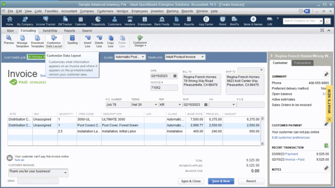Open the Ship To dropdown
335x188 pixels.
point(261,70)
